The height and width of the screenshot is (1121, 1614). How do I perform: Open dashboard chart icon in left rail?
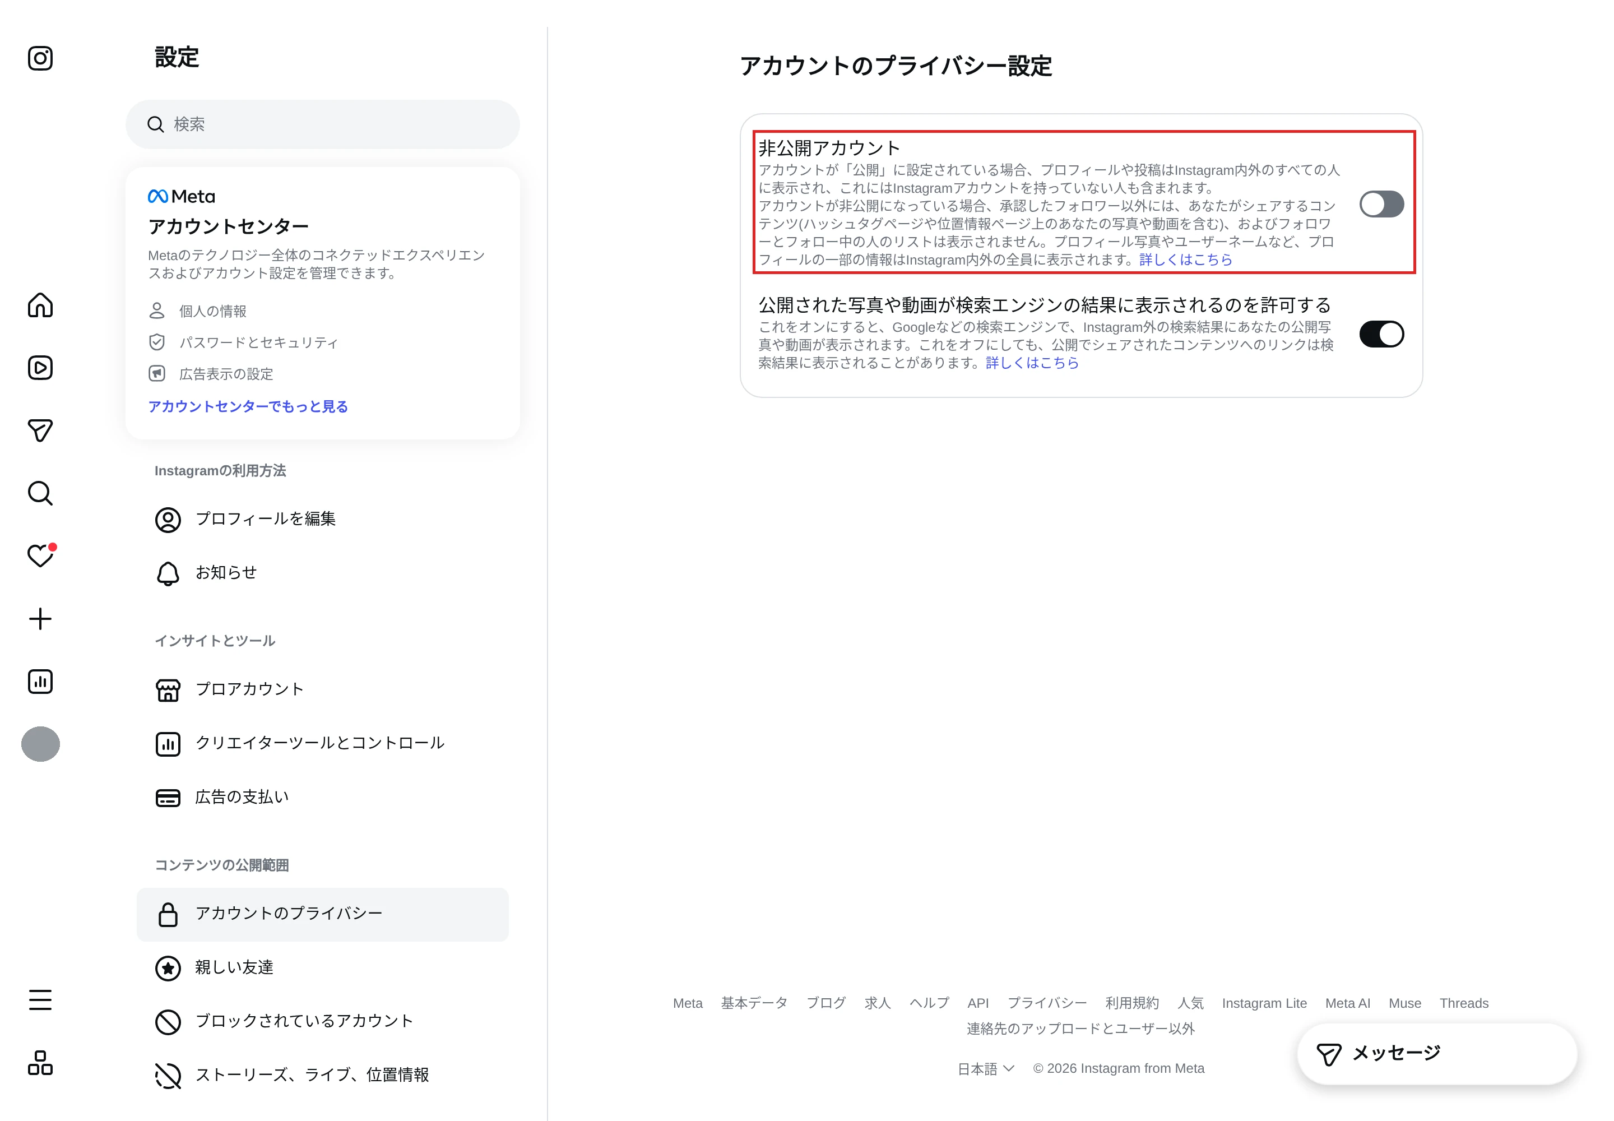pos(40,682)
